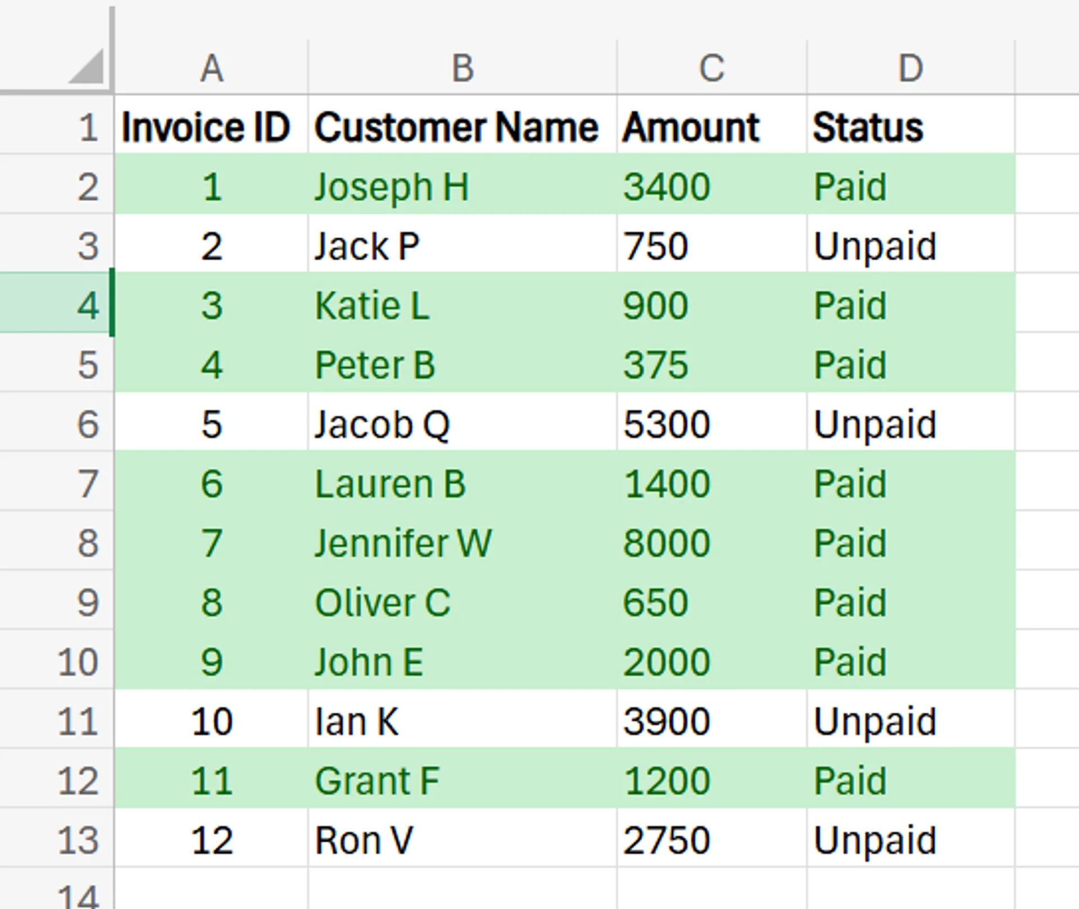1079x909 pixels.
Task: Select column D header
Action: (x=911, y=67)
